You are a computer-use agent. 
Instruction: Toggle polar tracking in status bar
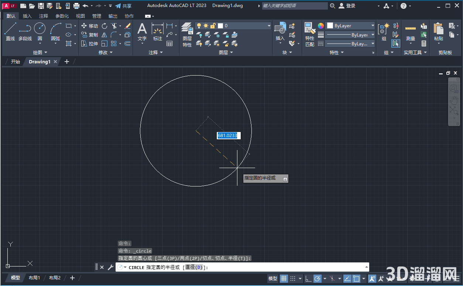click(317, 278)
